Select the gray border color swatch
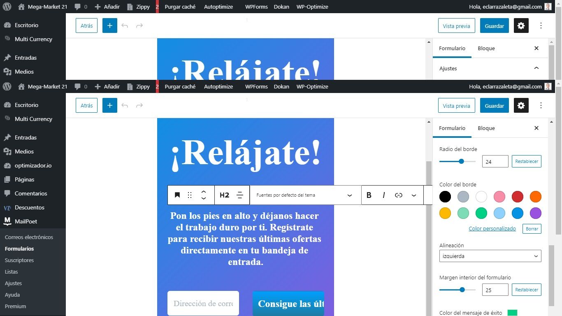 pos(463,197)
